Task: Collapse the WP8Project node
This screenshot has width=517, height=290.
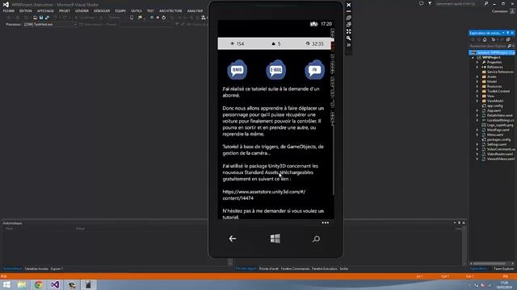Action: click(473, 57)
